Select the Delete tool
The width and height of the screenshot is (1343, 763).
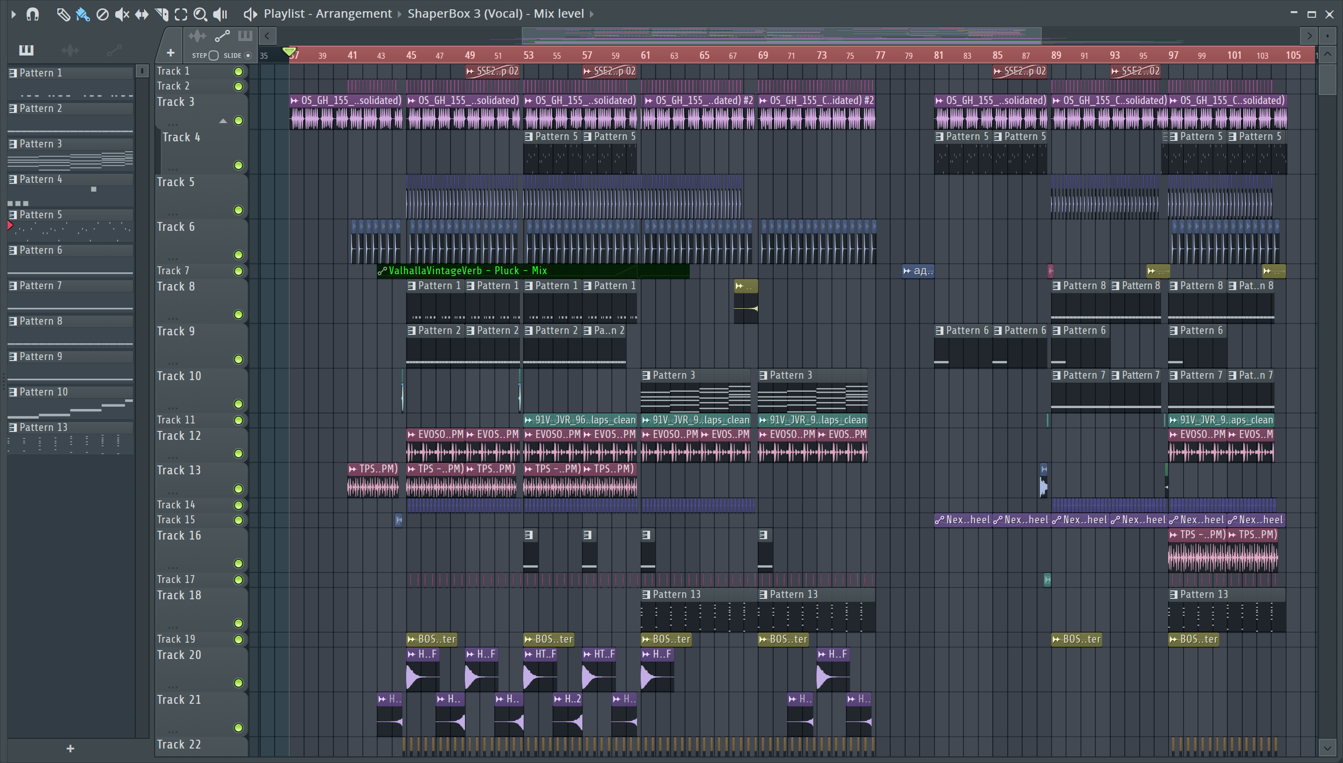(x=102, y=14)
